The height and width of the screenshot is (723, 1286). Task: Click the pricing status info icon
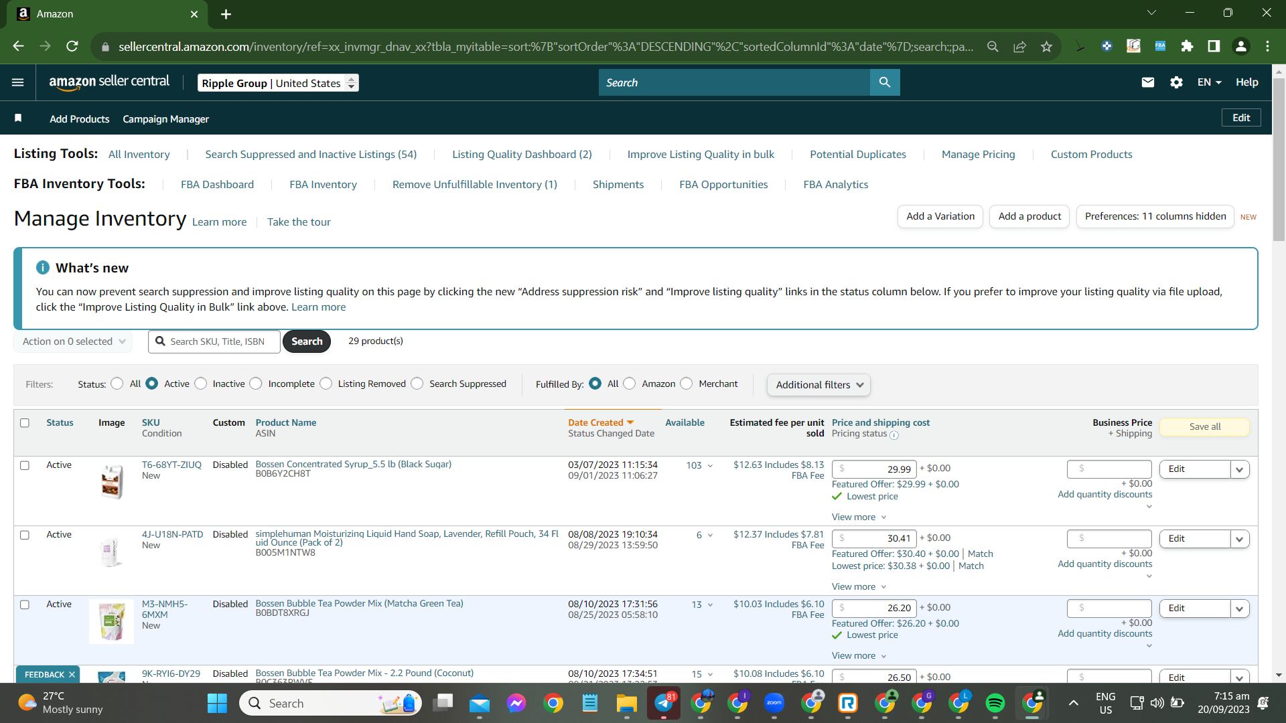[x=894, y=435]
